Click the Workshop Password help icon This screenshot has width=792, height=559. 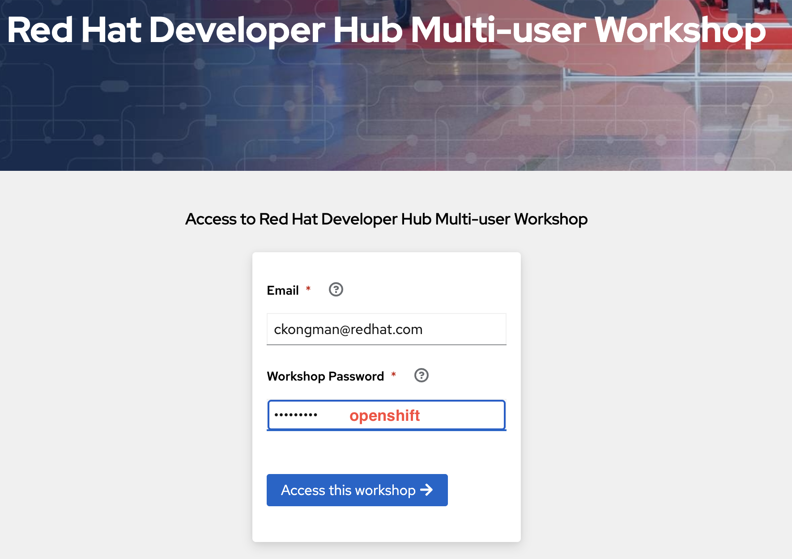pos(421,375)
